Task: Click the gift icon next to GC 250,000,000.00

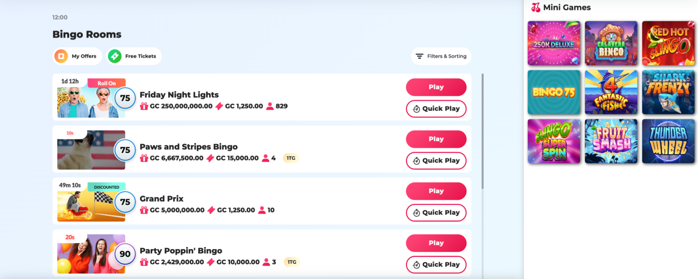Action: click(144, 106)
